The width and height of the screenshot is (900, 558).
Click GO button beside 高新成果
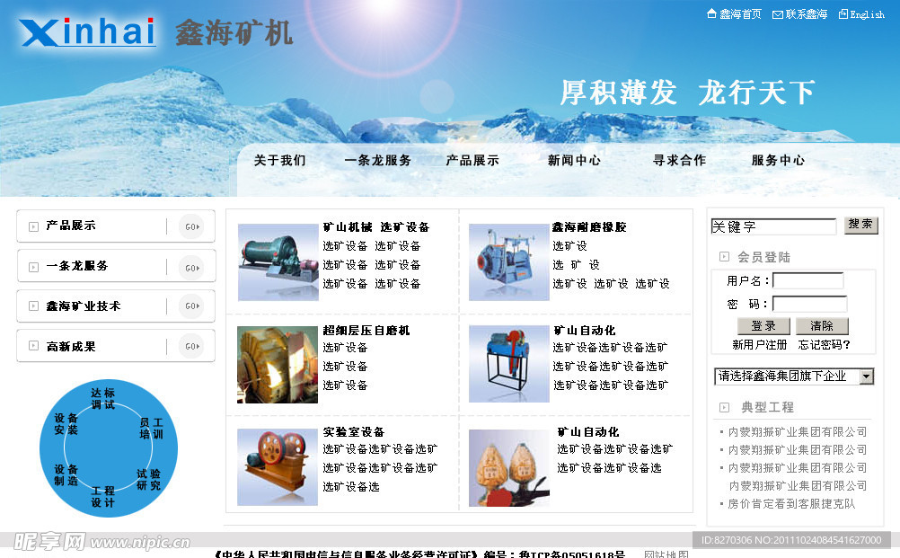191,346
